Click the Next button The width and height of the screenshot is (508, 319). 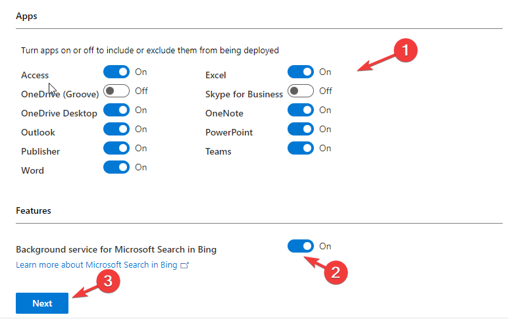pyautogui.click(x=42, y=303)
